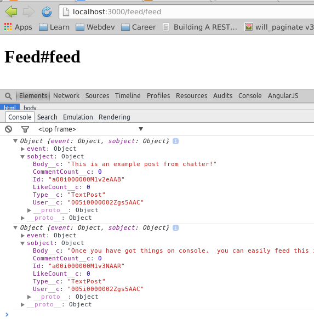Open the drawer Rendering tab
314x319 pixels.
pyautogui.click(x=115, y=117)
